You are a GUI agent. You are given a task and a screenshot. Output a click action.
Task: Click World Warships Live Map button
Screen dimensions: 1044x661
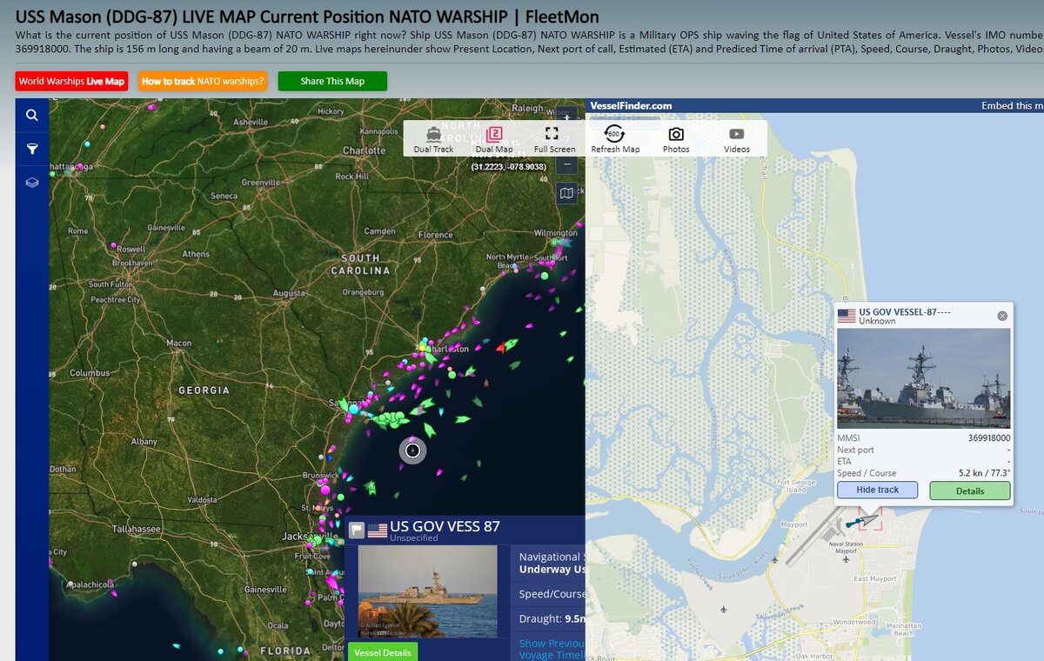point(72,81)
